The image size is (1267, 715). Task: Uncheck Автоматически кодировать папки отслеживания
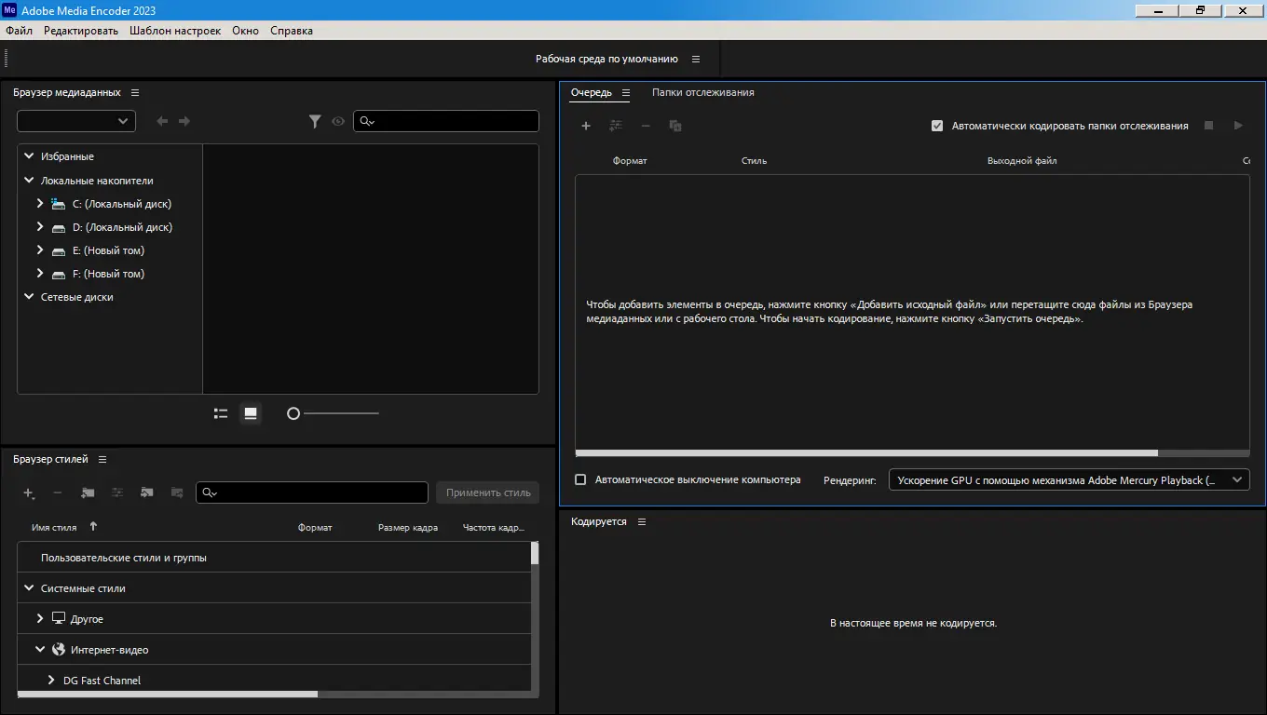(937, 126)
